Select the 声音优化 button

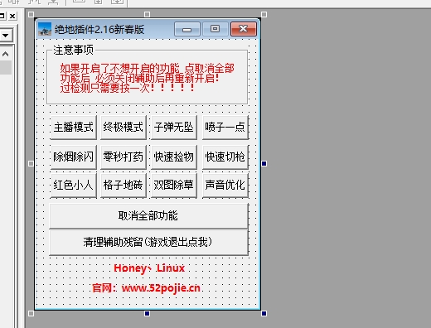point(225,186)
